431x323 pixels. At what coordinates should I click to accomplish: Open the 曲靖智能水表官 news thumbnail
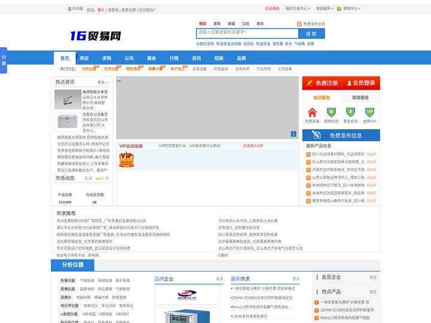tap(68, 99)
